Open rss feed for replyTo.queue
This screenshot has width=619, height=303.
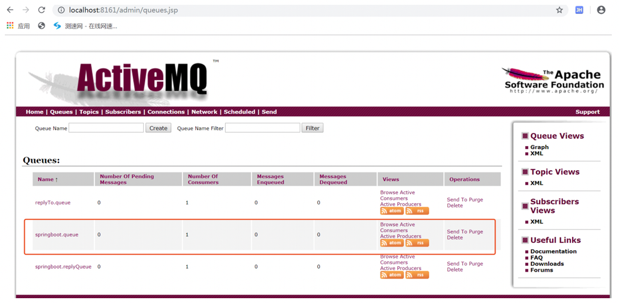(x=417, y=211)
